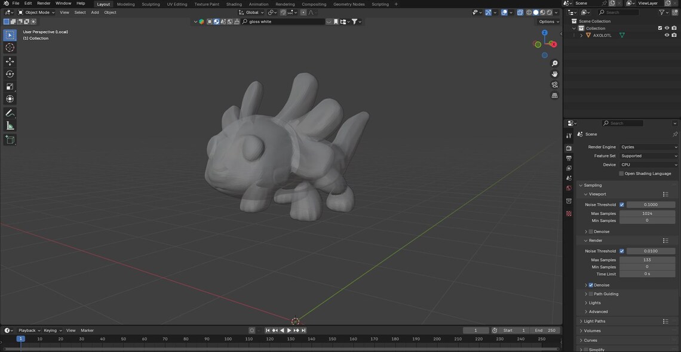
Task: Click the Max Samples value field
Action: (648, 213)
